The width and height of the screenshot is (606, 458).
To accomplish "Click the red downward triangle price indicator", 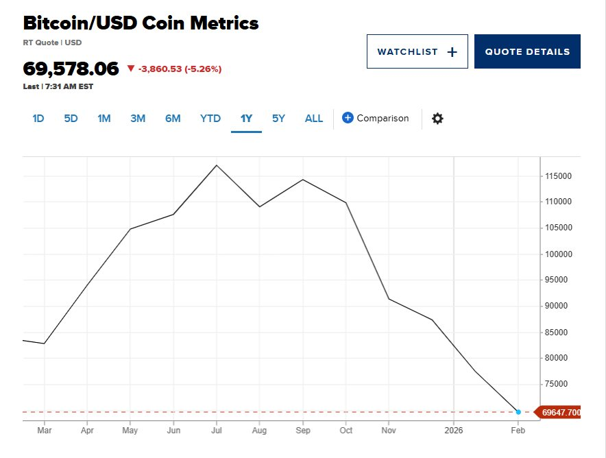I will (x=129, y=68).
